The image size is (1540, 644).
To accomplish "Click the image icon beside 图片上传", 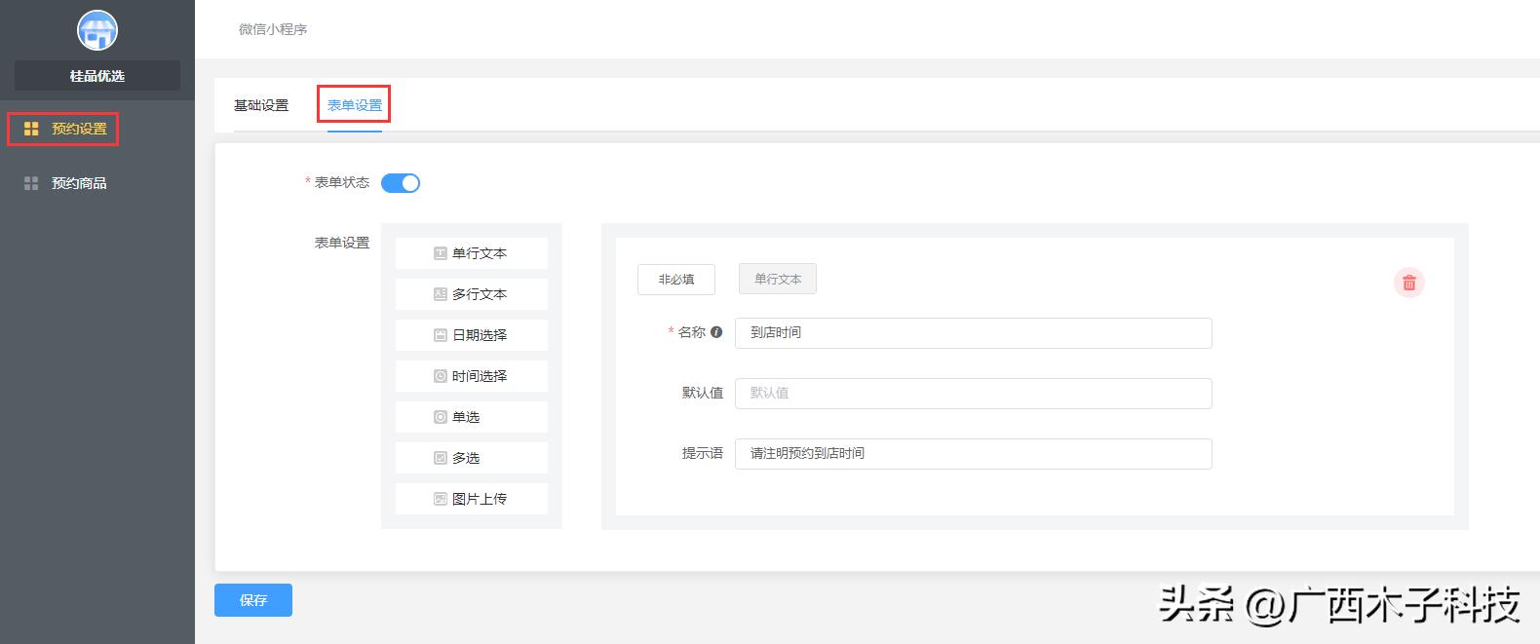I will point(441,499).
